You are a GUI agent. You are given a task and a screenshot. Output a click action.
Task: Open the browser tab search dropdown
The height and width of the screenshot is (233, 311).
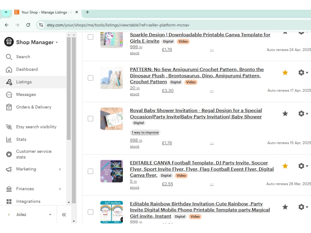[6, 12]
